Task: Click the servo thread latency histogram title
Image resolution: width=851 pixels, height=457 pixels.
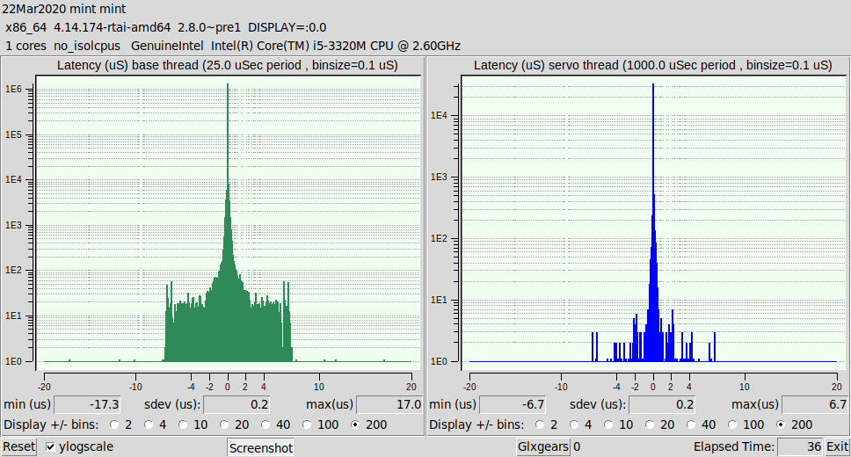Action: tap(653, 66)
